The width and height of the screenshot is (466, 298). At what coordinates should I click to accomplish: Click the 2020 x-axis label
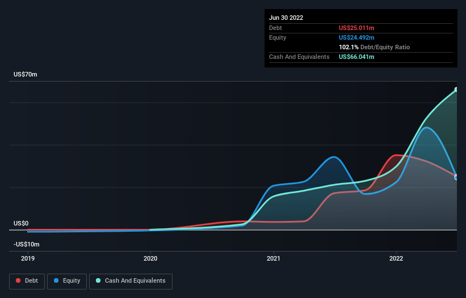tap(150, 258)
